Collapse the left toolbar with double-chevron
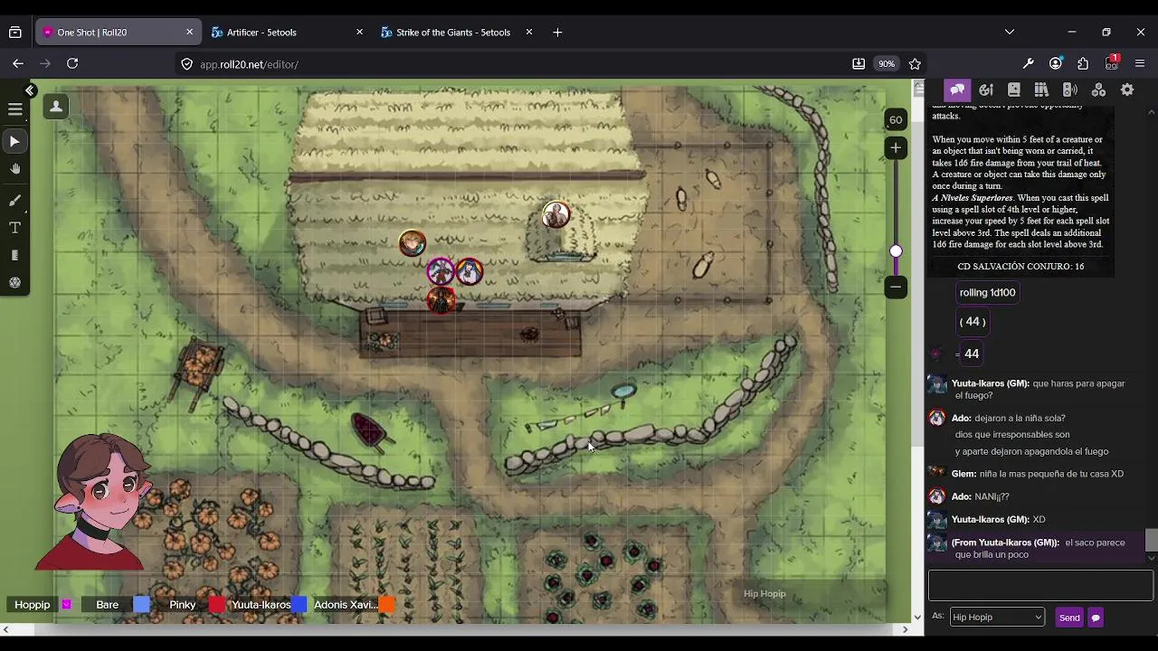The image size is (1158, 651). click(30, 90)
